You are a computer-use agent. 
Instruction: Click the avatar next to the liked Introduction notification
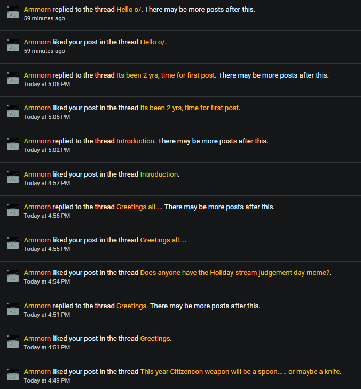pos(13,178)
